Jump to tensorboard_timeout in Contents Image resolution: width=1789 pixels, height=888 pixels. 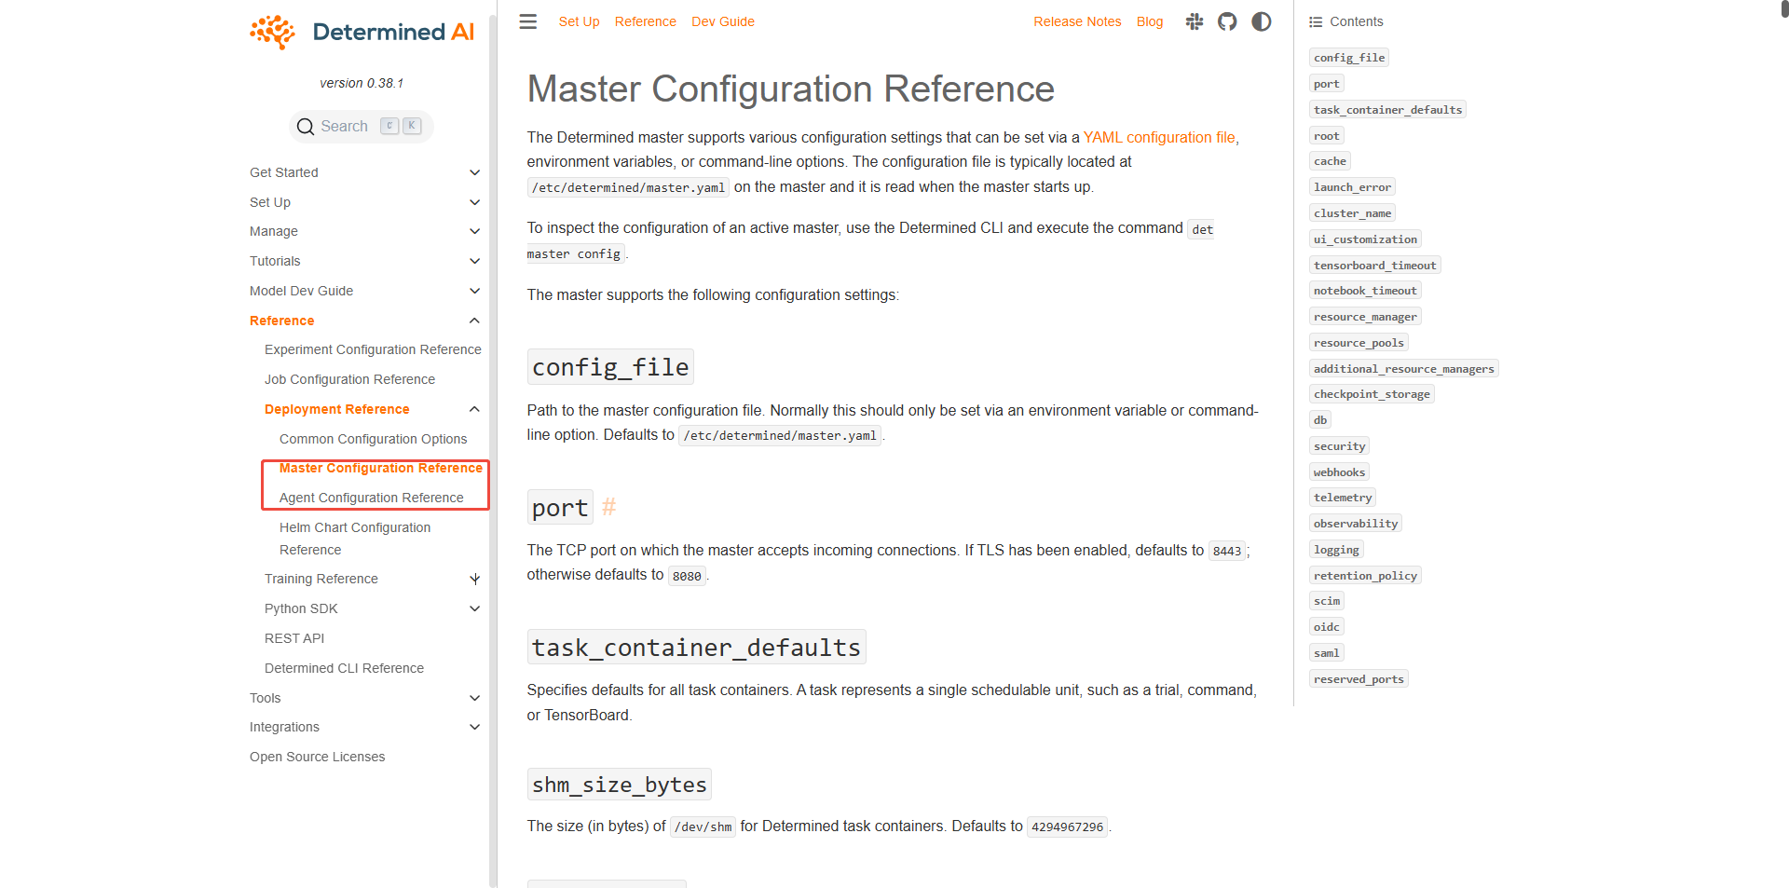click(1374, 266)
